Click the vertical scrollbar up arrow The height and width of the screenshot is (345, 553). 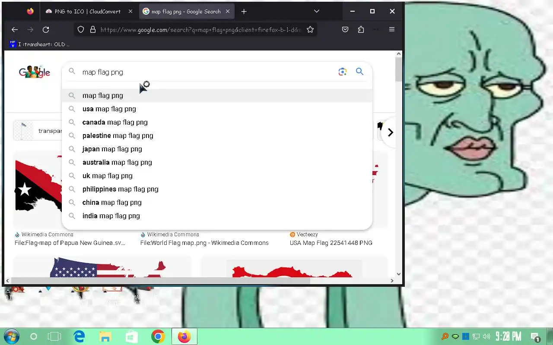point(398,54)
